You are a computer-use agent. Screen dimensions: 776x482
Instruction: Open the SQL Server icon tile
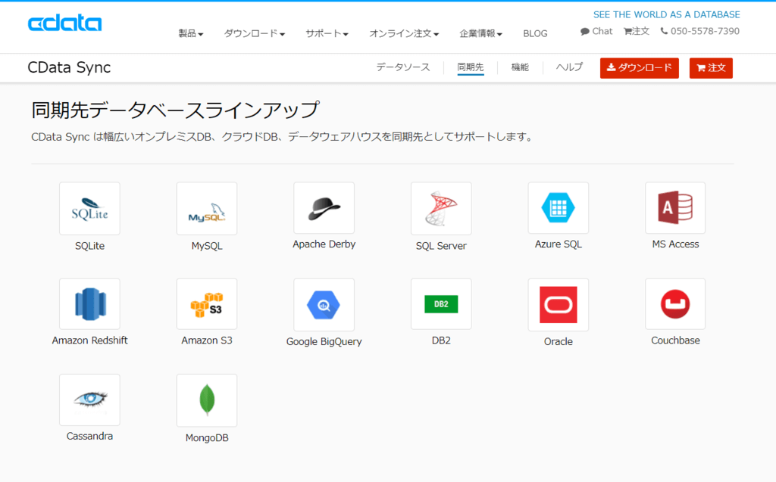point(441,209)
